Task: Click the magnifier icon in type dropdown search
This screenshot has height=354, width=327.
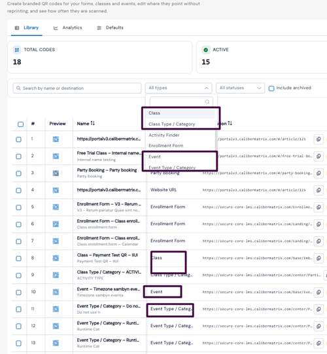Action: pyautogui.click(x=207, y=102)
